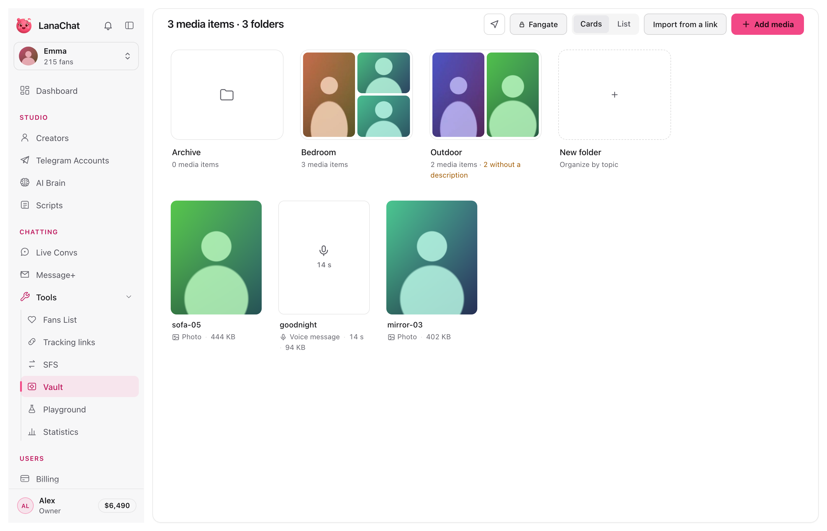Switch to List view
Screen dimensions: 827x531
(623, 24)
